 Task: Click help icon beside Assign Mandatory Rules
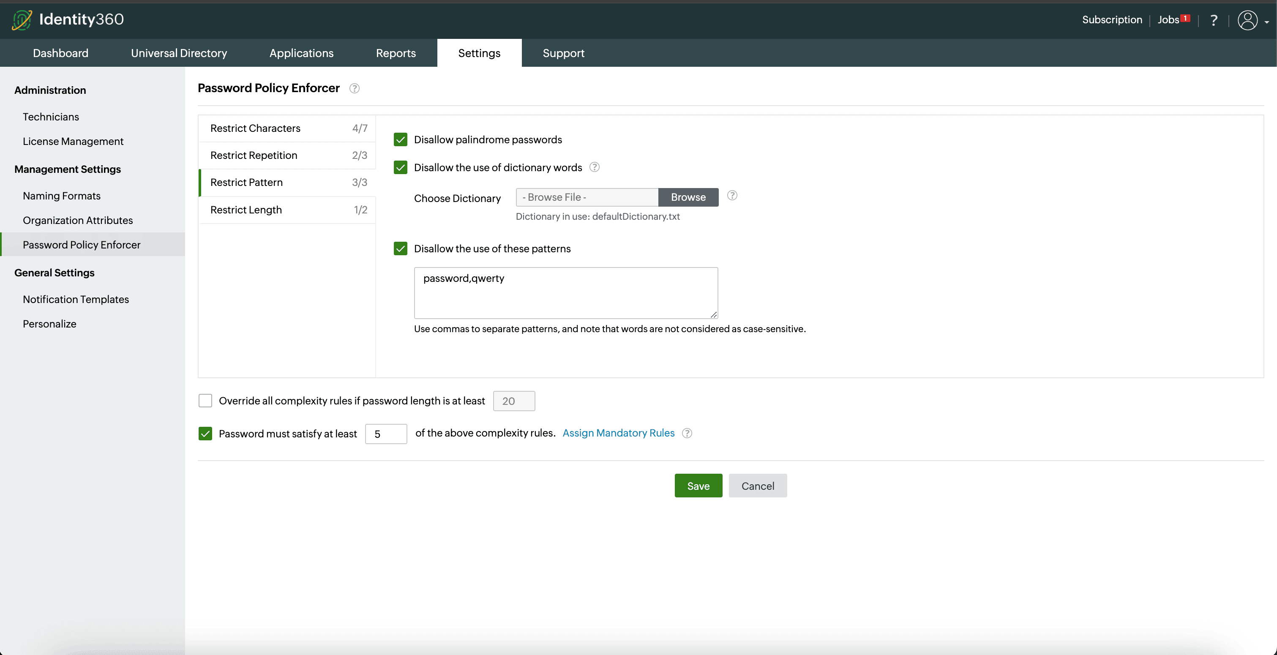[687, 433]
